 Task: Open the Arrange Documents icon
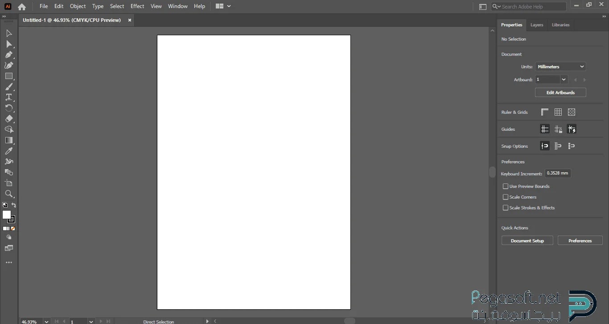(219, 6)
